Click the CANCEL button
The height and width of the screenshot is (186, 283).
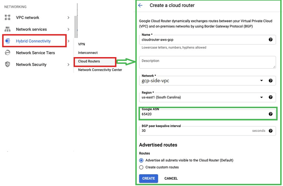(x=171, y=178)
